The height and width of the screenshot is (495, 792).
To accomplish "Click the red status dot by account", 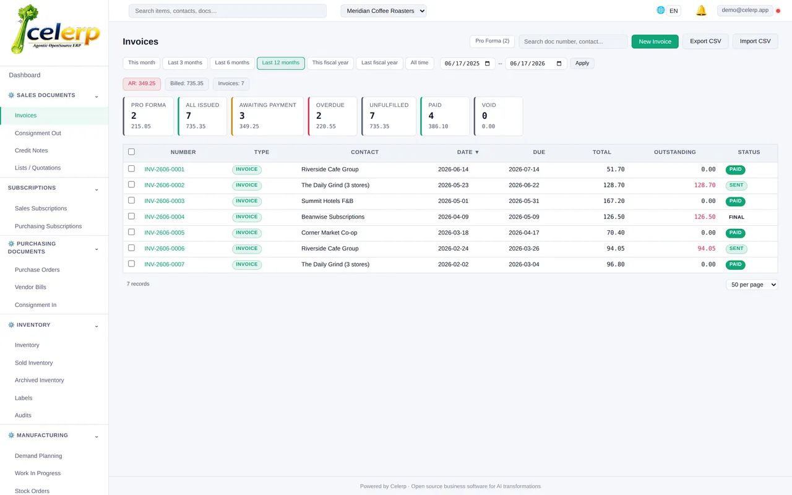I will [778, 11].
